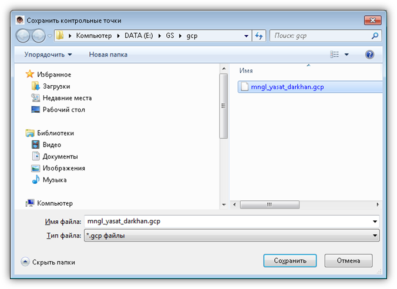This screenshot has height=289, width=397.
Task: Open the Загрузки folder in favorites
Action: [x=56, y=86]
